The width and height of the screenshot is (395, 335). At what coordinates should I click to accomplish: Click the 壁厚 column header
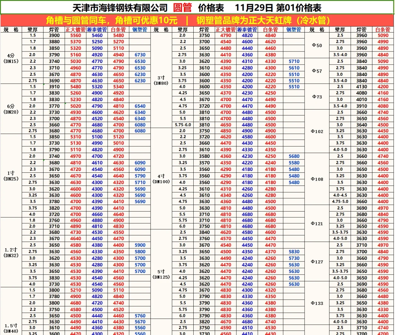pos(32,29)
